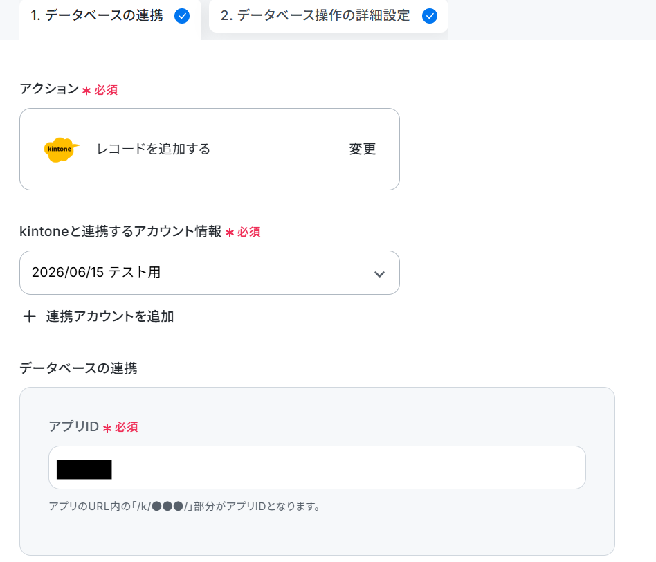Click the レコードを追加する action text
The image size is (656, 562).
coord(154,149)
